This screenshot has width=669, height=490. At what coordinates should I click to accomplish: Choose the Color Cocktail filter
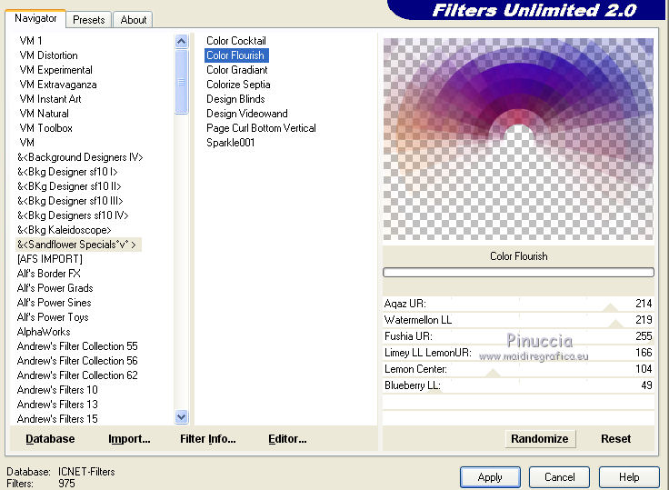236,41
